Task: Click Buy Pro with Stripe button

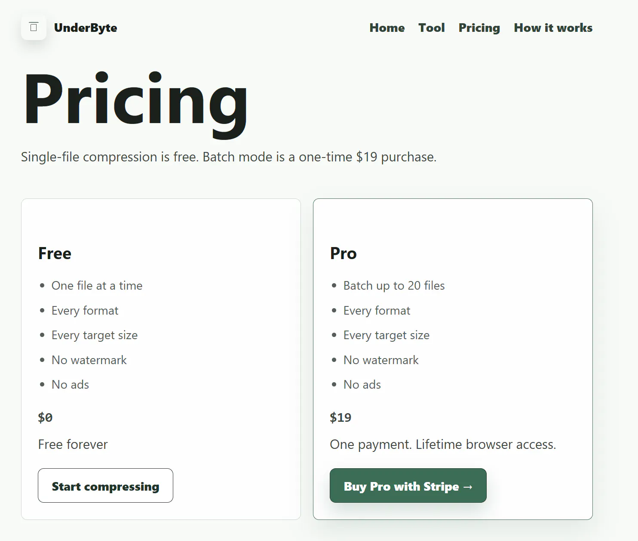Action: click(x=408, y=485)
